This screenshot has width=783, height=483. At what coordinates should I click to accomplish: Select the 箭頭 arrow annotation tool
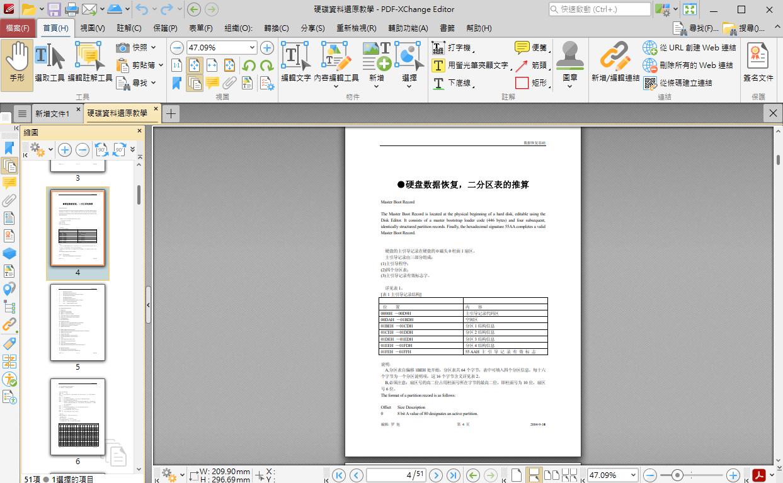coord(532,65)
